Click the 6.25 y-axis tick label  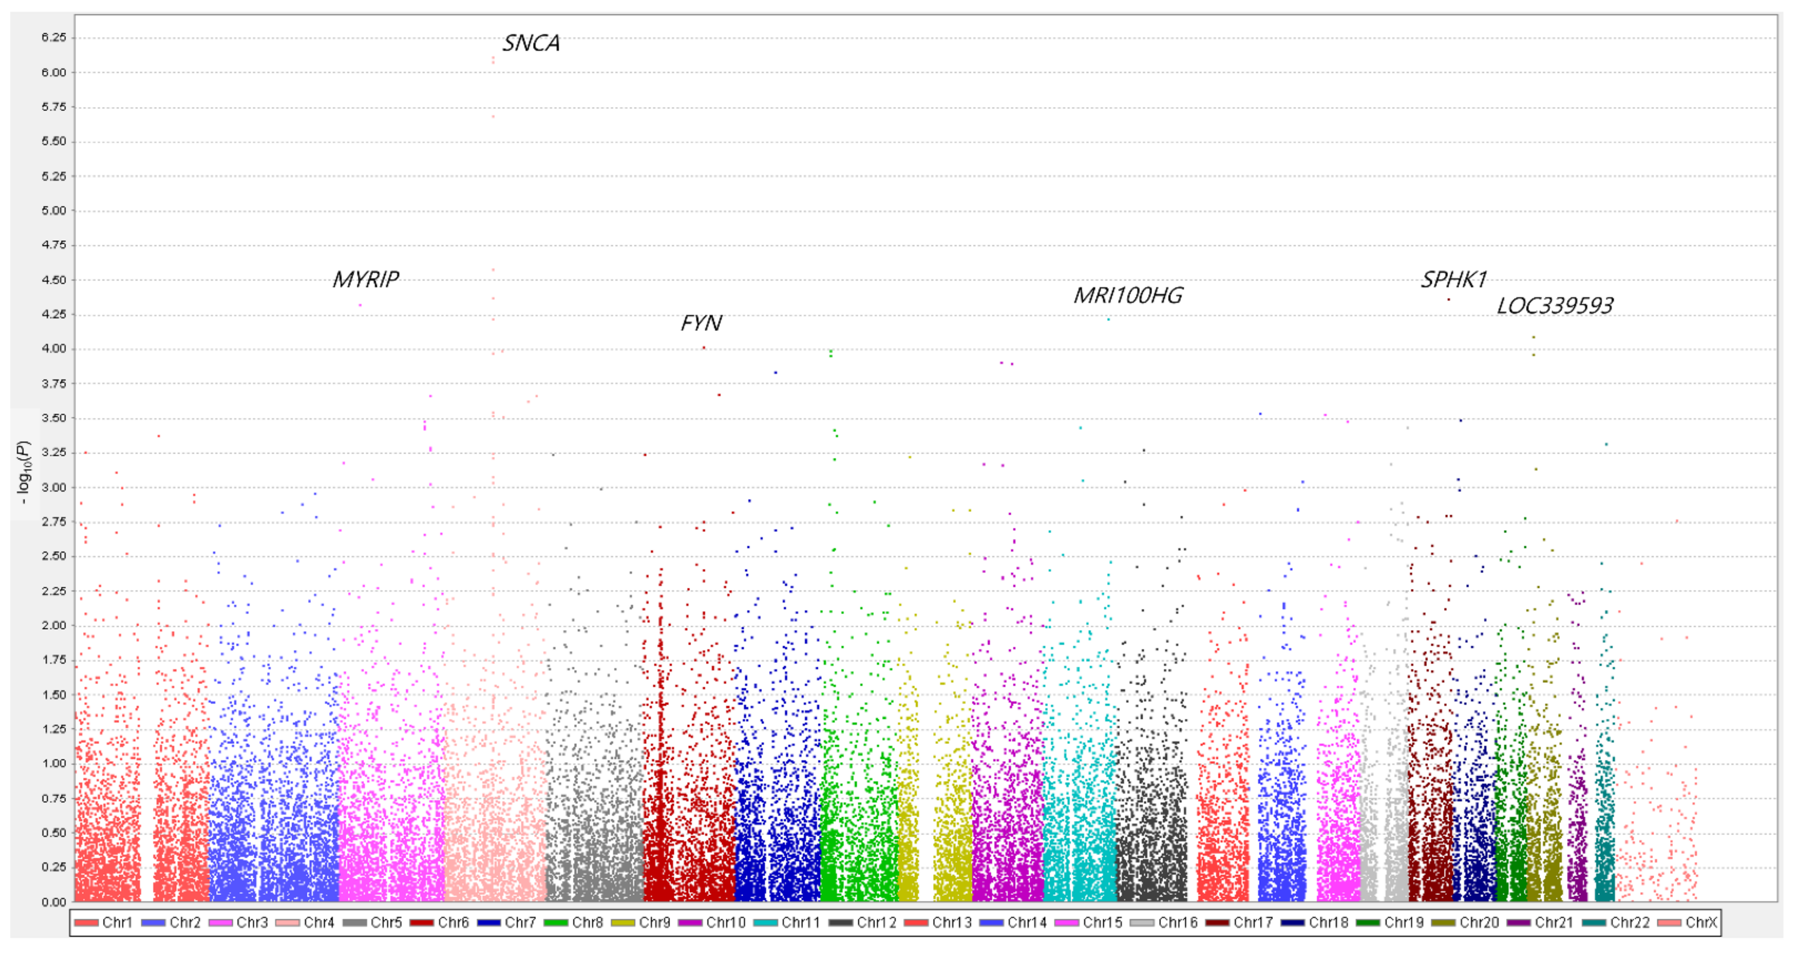[54, 37]
